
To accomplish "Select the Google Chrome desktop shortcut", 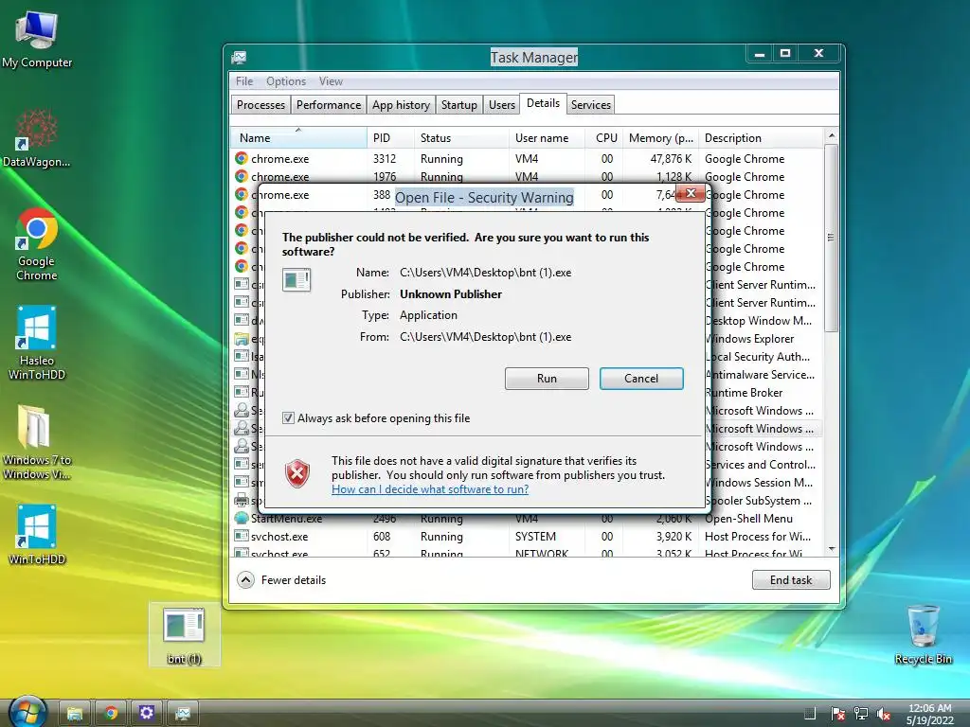I will tap(37, 244).
